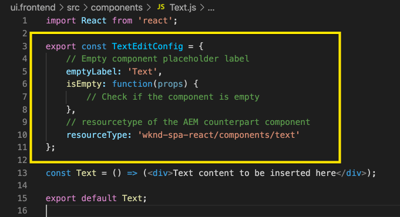Select the src breadcrumb folder
Image resolution: width=400 pixels, height=217 pixels.
click(x=73, y=8)
